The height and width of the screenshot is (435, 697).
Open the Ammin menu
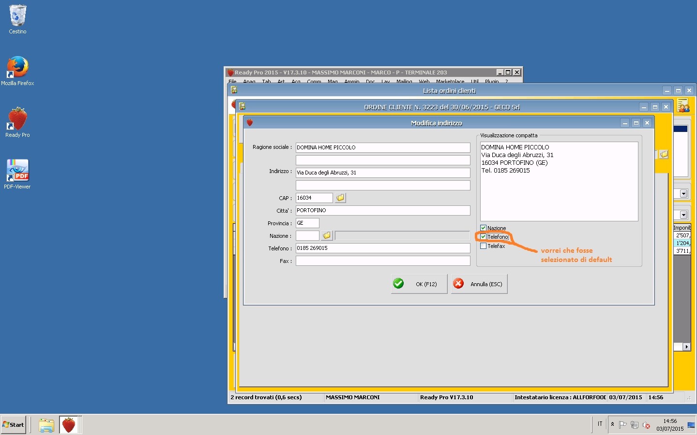(x=352, y=81)
